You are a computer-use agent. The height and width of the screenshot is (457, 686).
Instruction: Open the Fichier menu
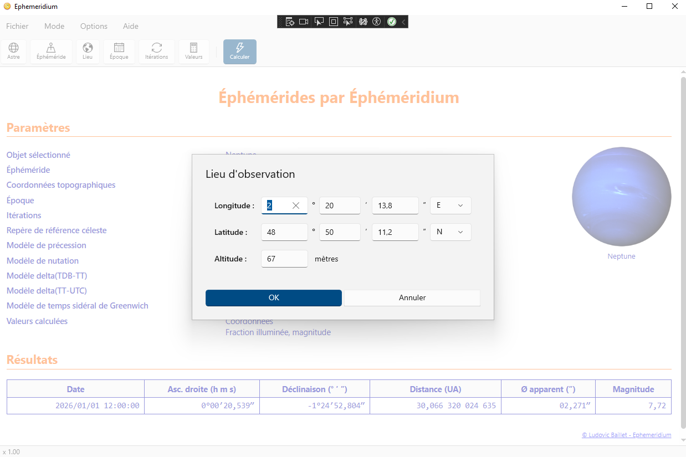tap(17, 26)
